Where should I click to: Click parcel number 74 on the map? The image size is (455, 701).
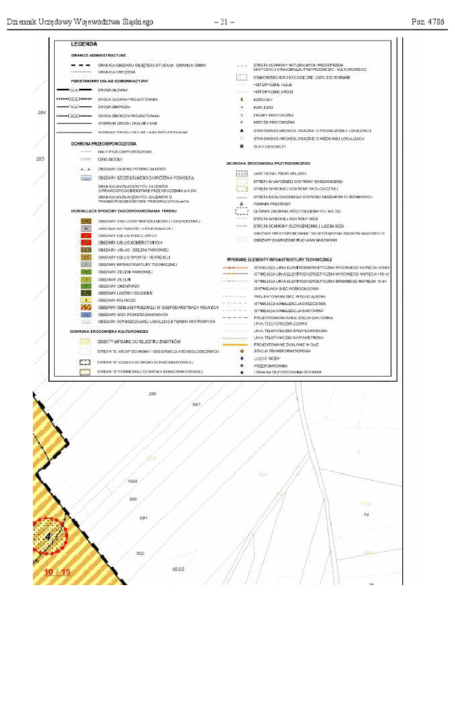(x=366, y=515)
